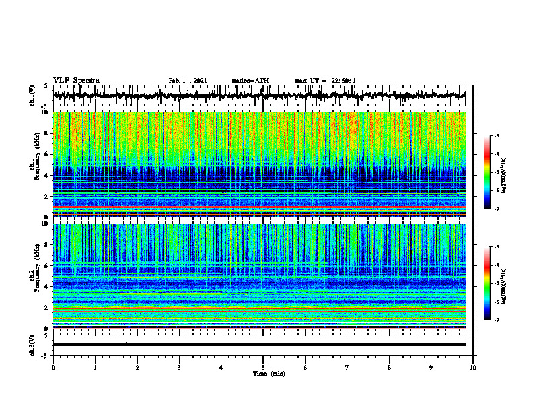Viewport: 533px width, 412px height.
Task: Click time-axis tick label "2" at the bottom
Action: tap(137, 368)
